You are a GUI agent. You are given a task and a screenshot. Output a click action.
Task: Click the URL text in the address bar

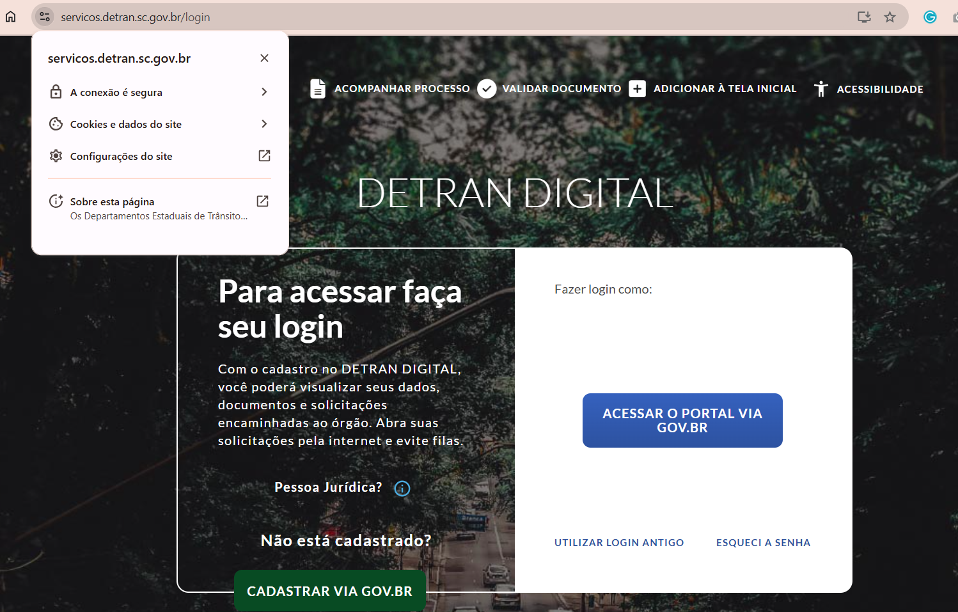pyautogui.click(x=136, y=17)
